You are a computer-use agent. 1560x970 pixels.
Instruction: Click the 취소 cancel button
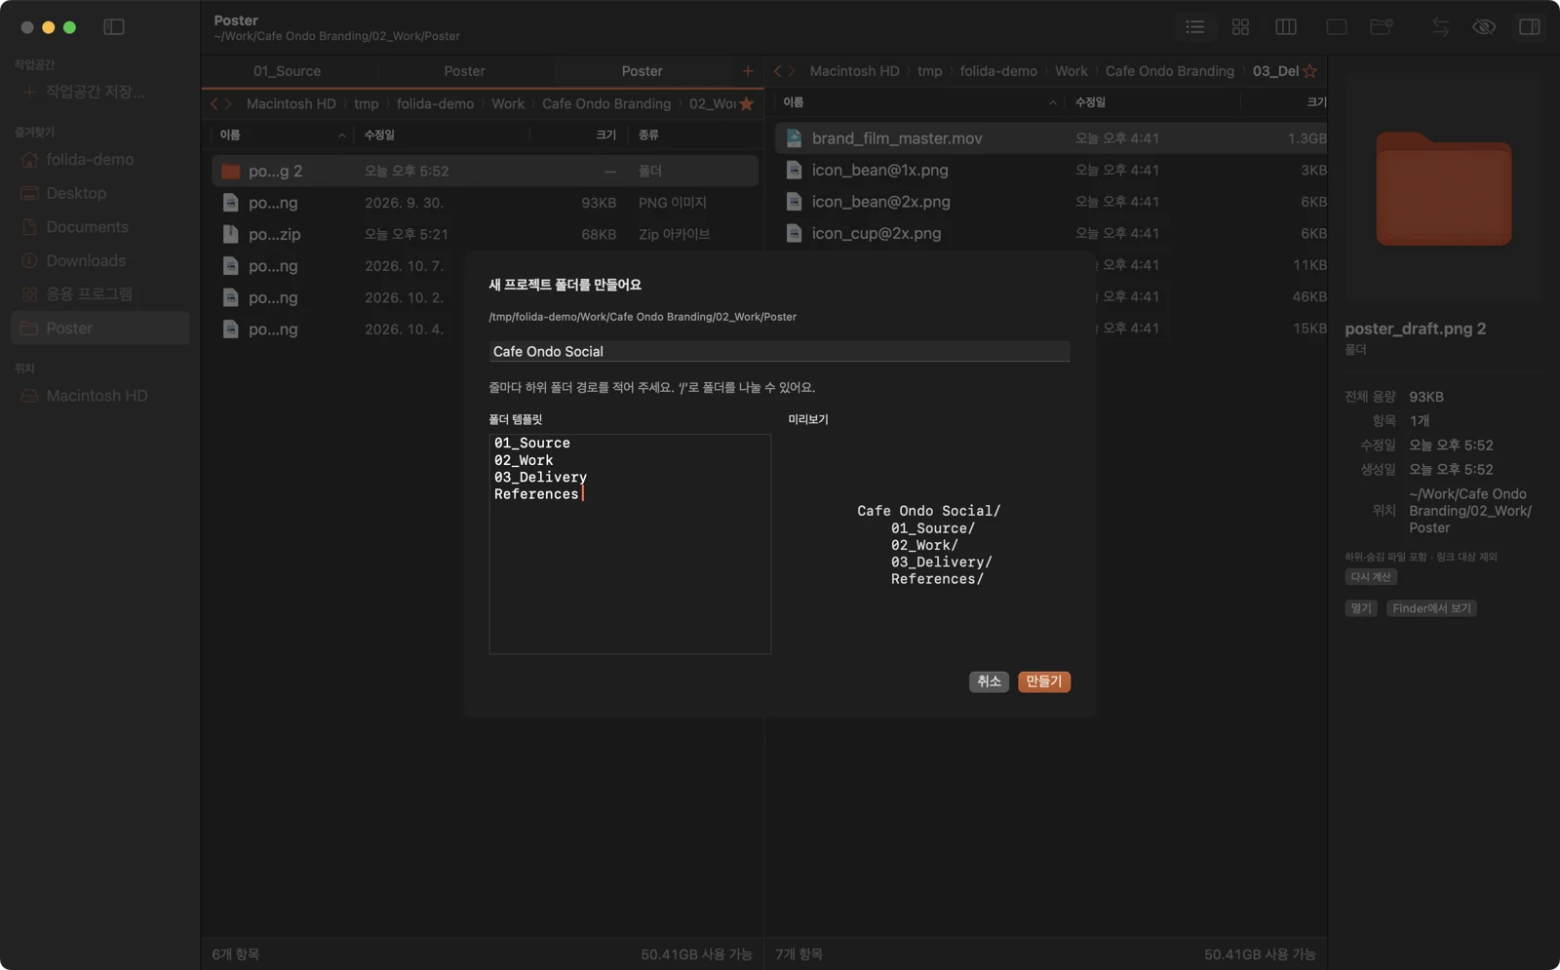tap(989, 681)
